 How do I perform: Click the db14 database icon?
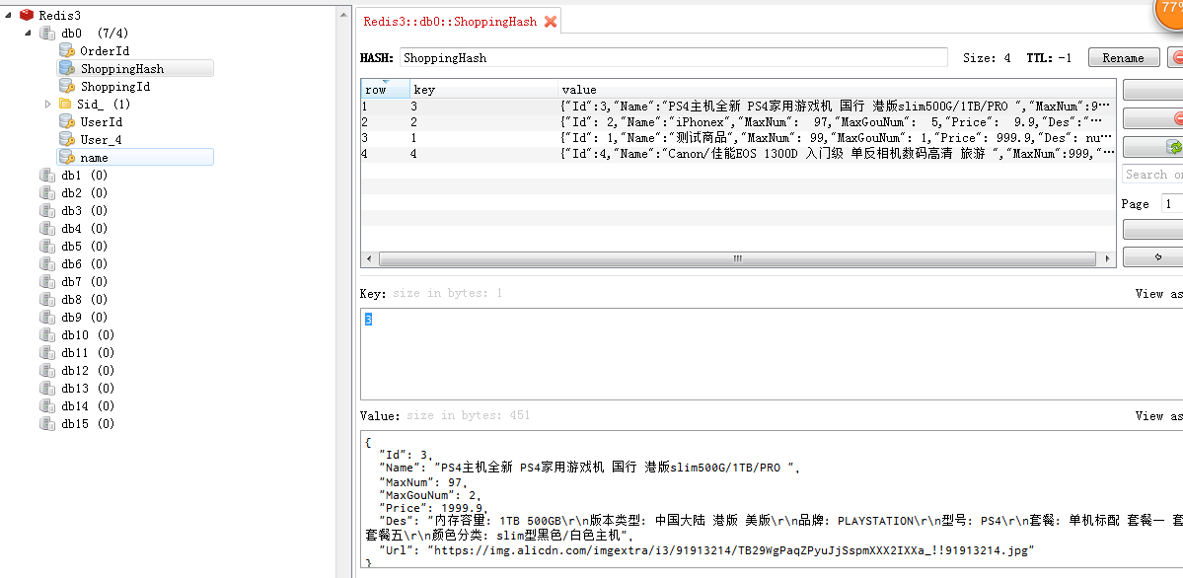pos(47,406)
